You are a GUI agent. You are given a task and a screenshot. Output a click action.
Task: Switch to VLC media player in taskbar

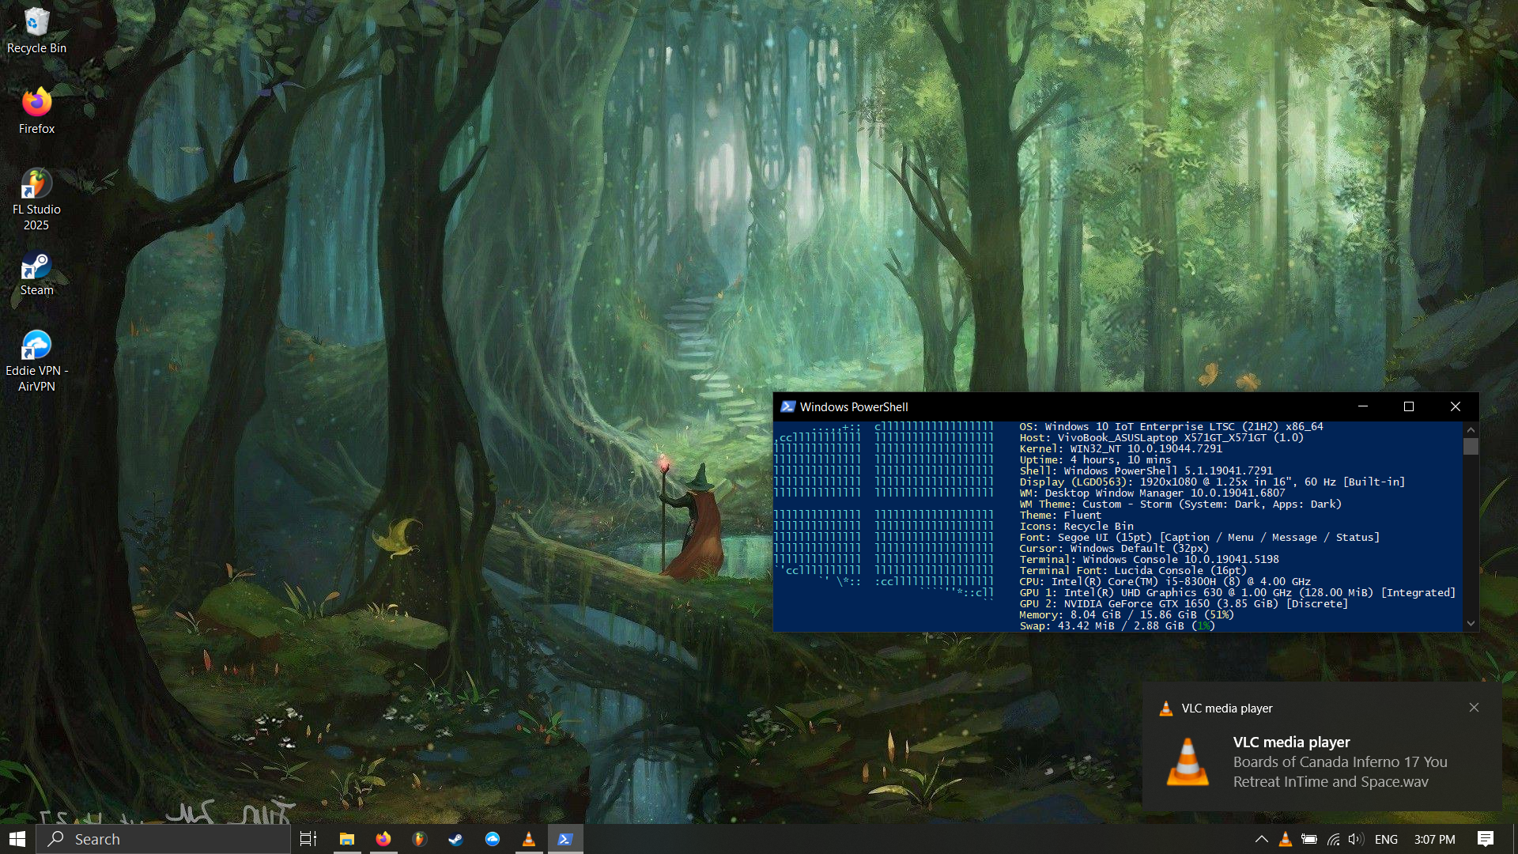529,839
